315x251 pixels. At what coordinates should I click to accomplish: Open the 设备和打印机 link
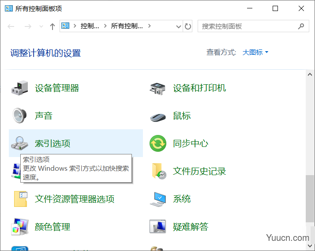click(199, 88)
